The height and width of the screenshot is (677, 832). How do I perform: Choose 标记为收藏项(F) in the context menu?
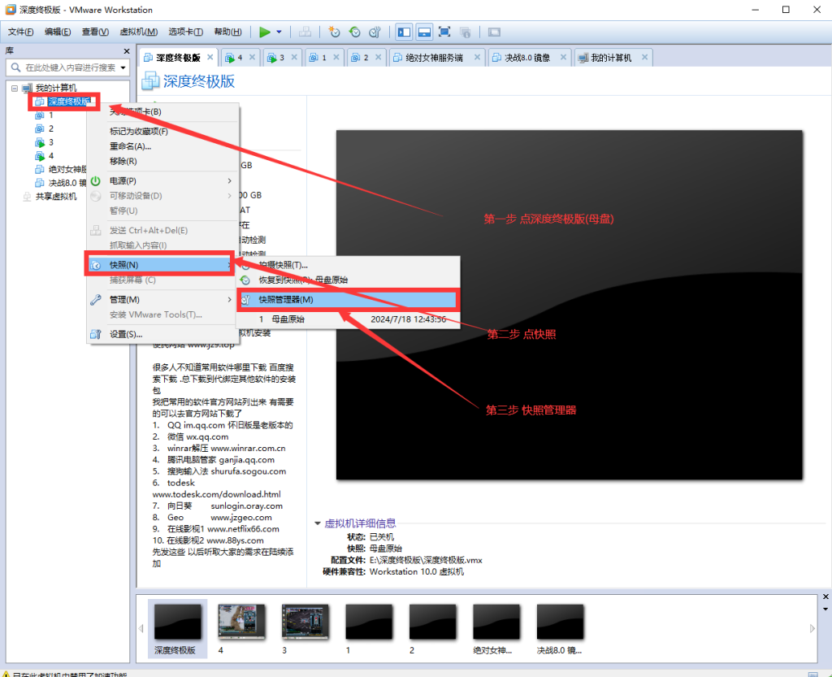click(163, 131)
